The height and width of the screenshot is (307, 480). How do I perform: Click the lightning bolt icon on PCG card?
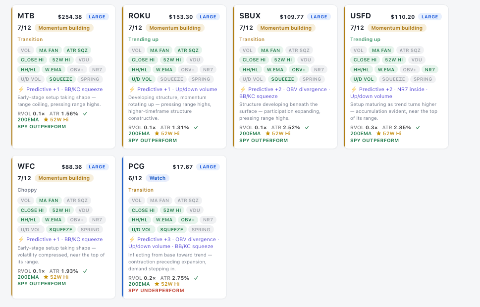(x=132, y=239)
